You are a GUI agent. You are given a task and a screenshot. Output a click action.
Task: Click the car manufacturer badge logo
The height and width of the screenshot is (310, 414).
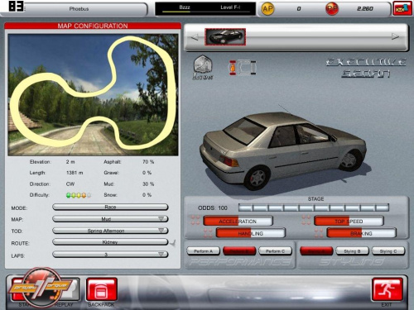pos(203,67)
